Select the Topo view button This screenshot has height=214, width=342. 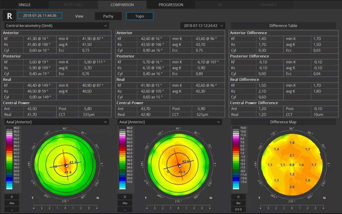[140, 16]
